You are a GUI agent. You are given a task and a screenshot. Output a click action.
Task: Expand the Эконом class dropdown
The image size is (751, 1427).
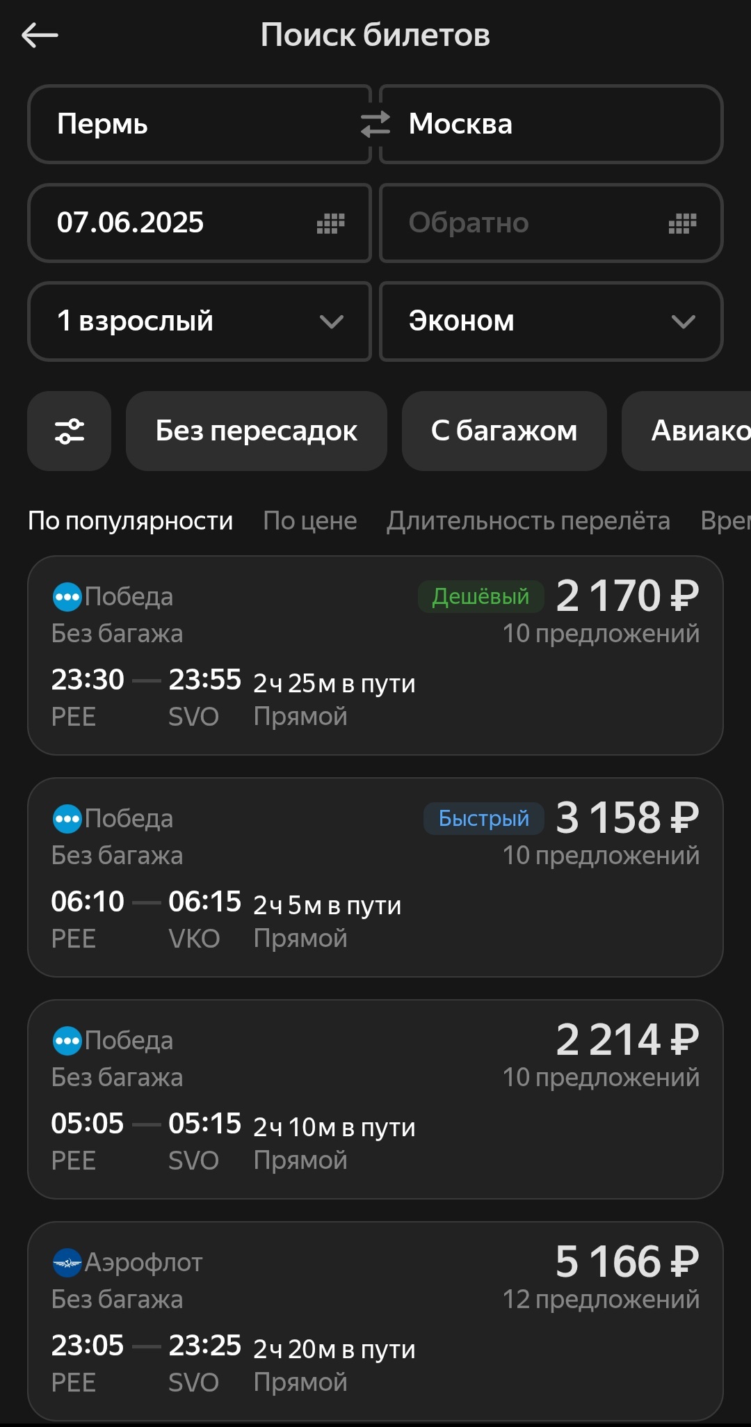pos(551,321)
